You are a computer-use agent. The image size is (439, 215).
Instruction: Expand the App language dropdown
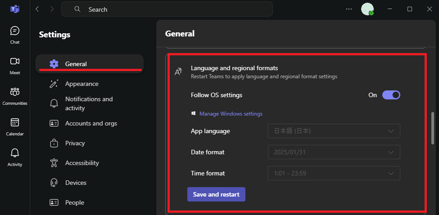coord(334,131)
